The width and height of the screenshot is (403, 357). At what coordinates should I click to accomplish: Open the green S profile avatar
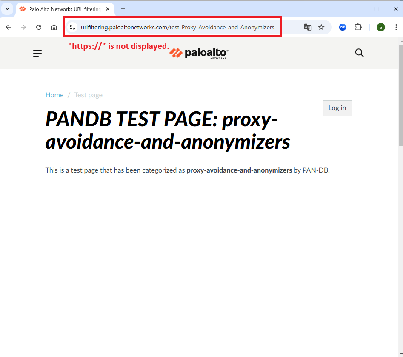[x=380, y=27]
